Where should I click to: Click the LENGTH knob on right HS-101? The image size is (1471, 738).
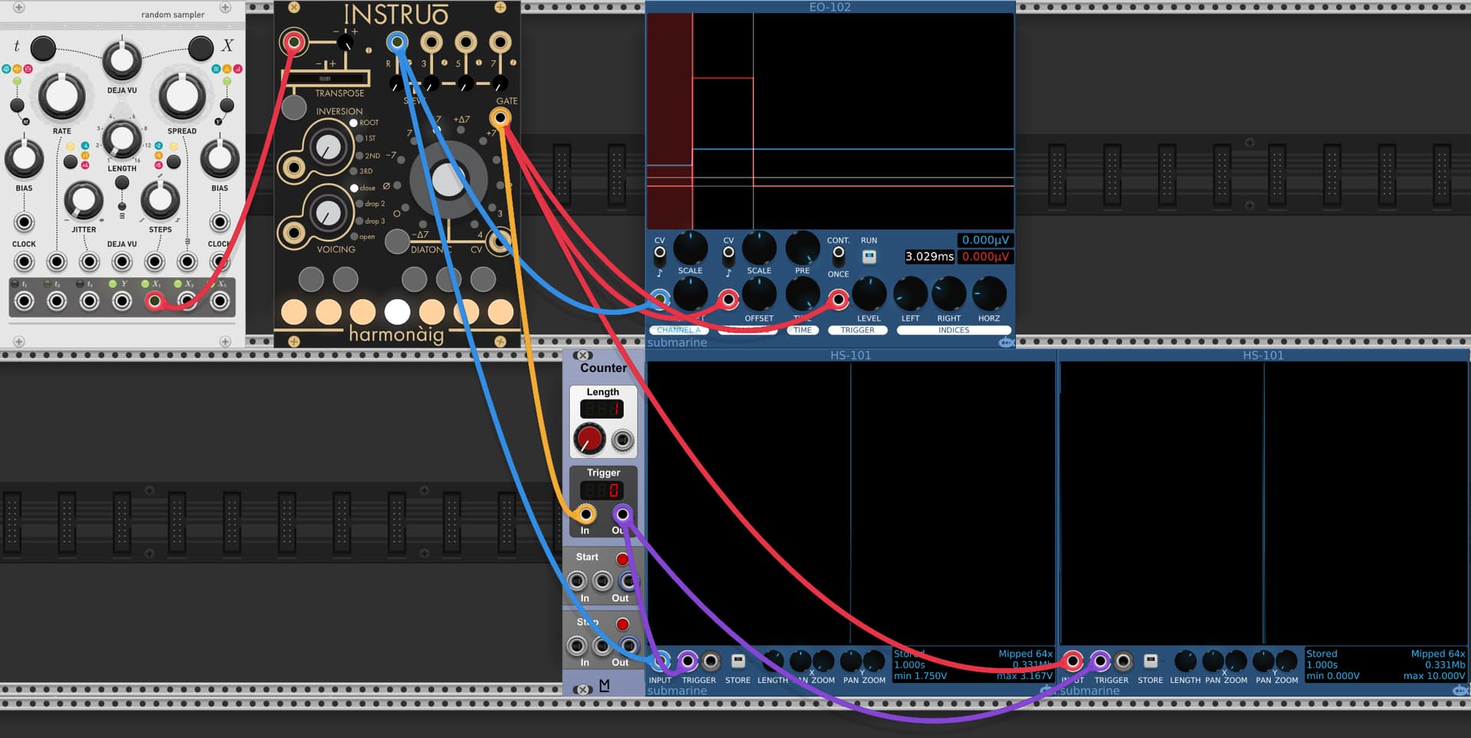click(x=1185, y=661)
